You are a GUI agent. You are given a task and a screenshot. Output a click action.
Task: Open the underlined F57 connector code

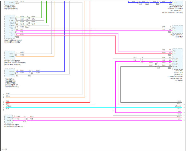(169, 68)
